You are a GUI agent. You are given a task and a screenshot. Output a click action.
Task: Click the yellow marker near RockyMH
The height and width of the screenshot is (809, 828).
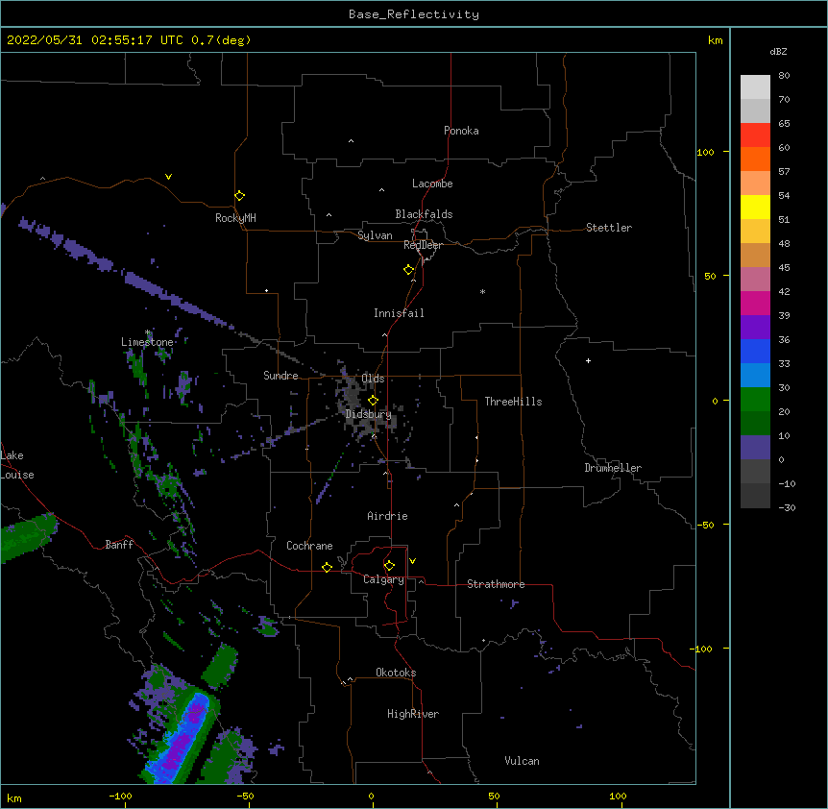coord(239,195)
